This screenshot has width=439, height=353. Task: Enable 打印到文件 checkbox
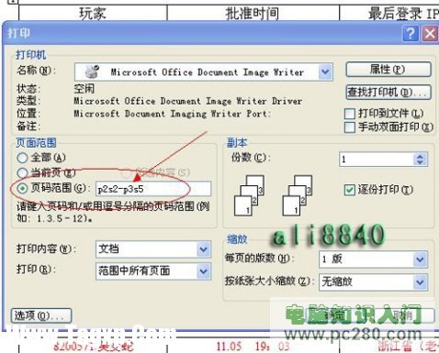[350, 114]
